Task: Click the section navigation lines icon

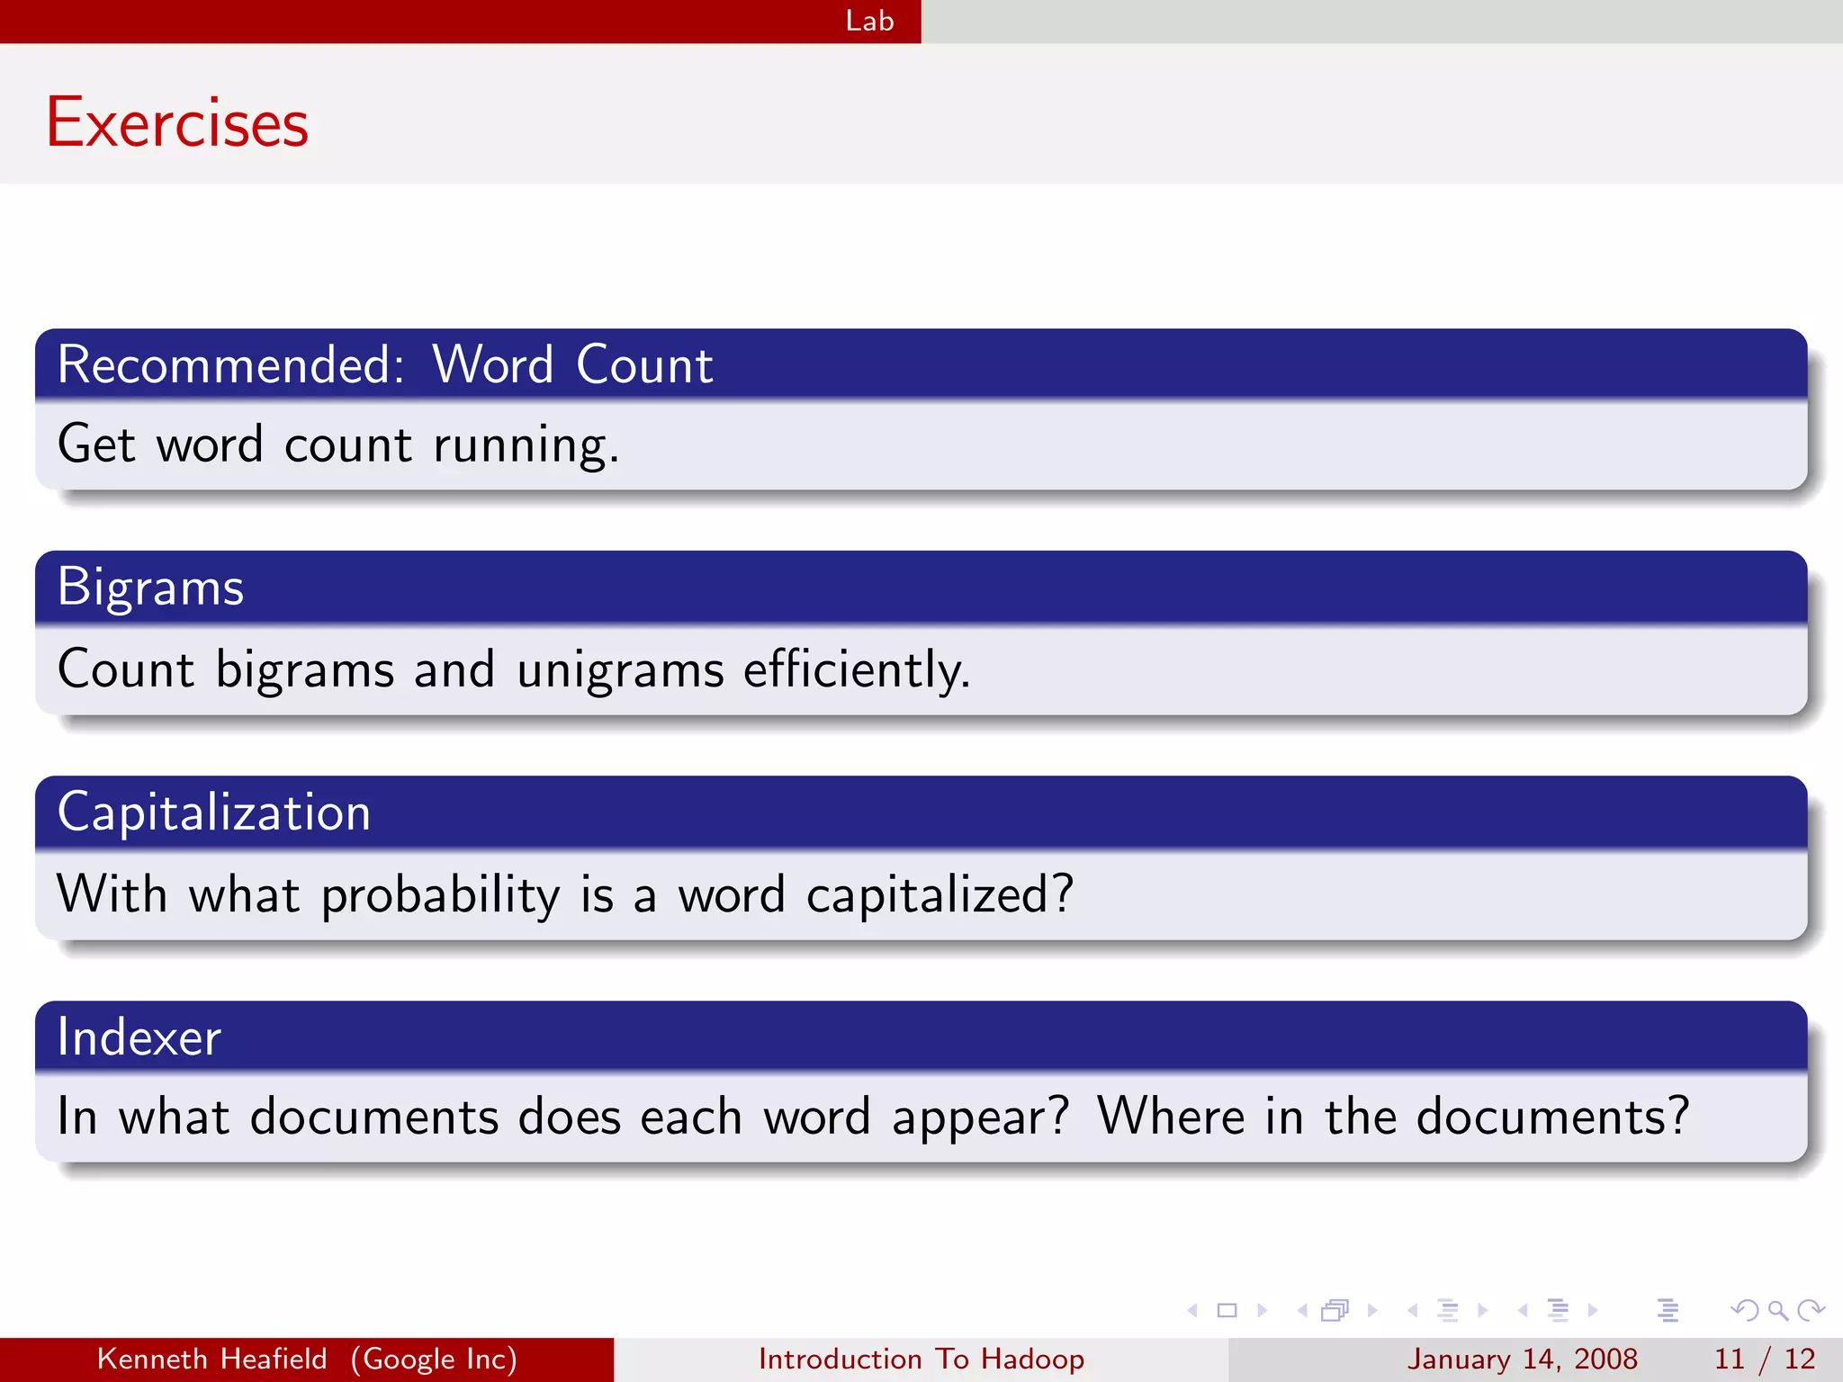Action: point(1559,1311)
